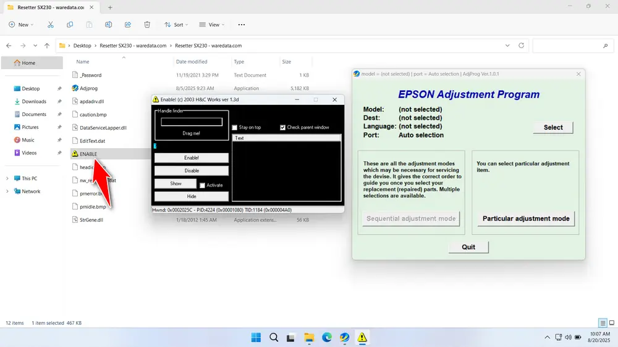Open Task View on taskbar

[291, 338]
